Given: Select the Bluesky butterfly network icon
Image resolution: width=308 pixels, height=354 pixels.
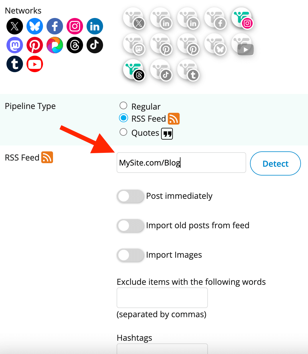Looking at the screenshot, I should [35, 27].
